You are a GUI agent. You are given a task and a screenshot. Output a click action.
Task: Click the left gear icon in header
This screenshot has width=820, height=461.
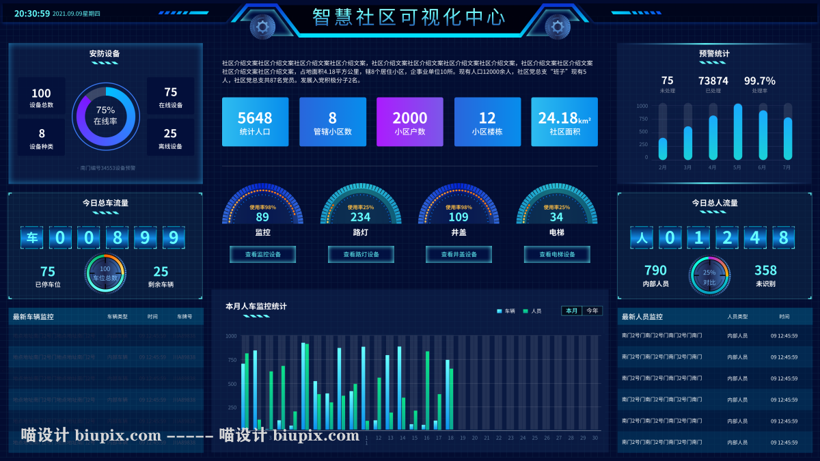click(262, 27)
